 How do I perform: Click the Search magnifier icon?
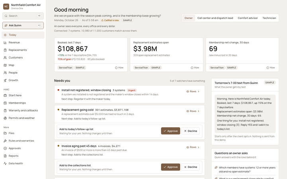click(x=6, y=16)
